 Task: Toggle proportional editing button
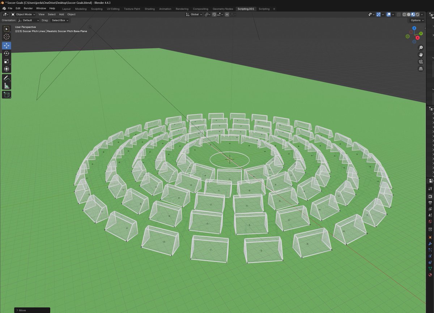[227, 14]
